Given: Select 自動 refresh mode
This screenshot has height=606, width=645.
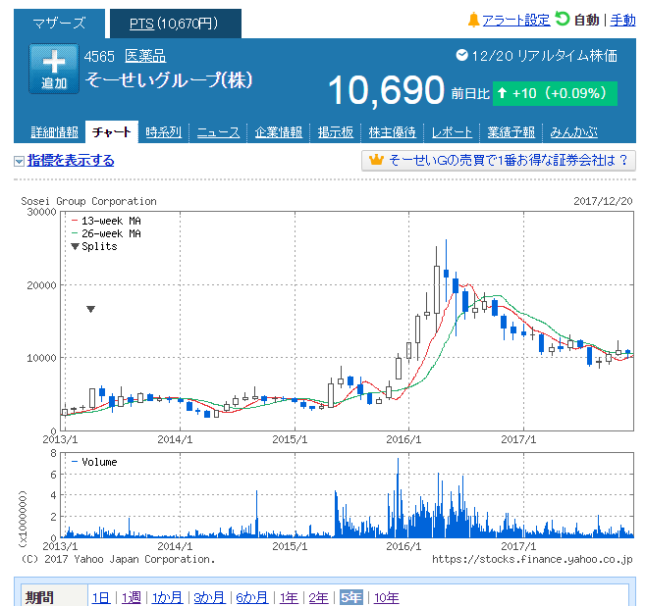Looking at the screenshot, I should click(x=586, y=20).
